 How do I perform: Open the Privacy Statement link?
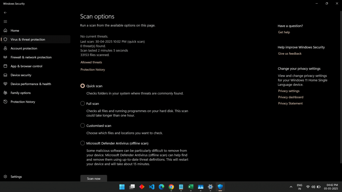coord(290,103)
